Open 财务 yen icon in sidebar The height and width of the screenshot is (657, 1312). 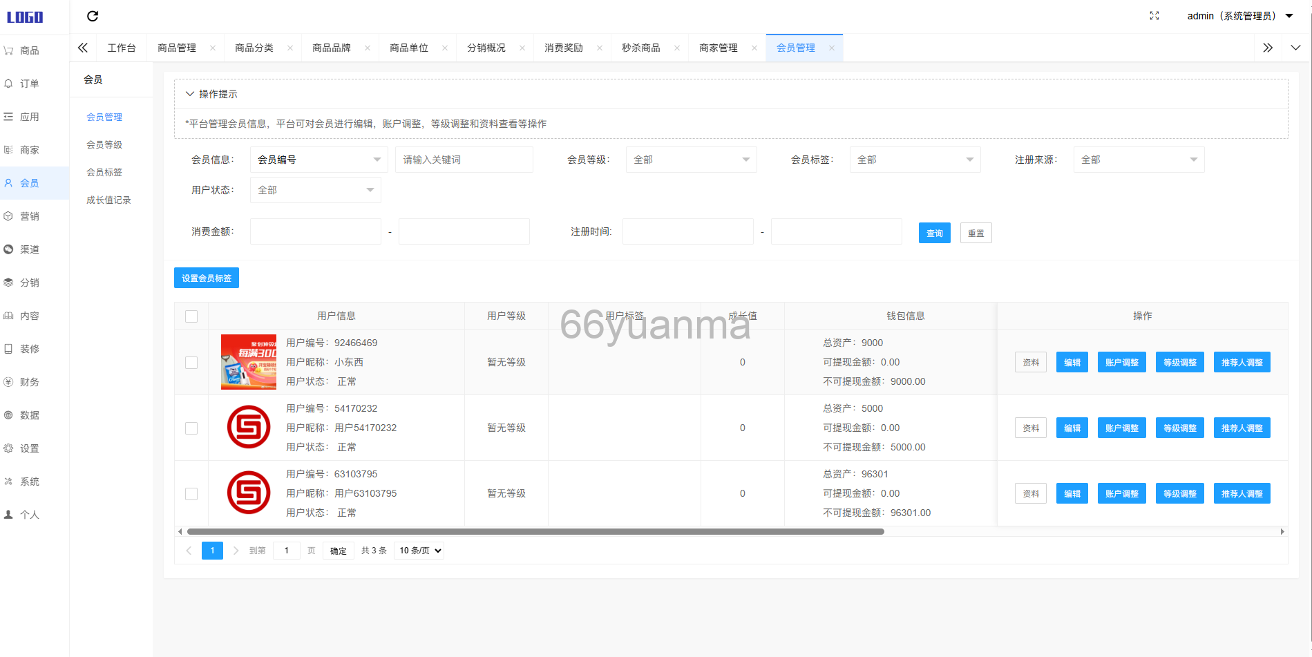coord(8,382)
